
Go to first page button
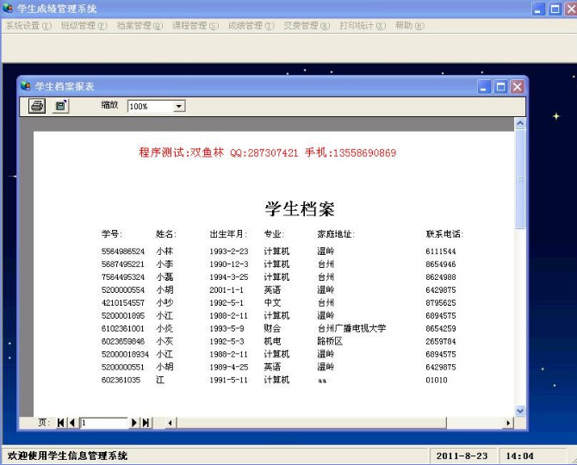61,423
